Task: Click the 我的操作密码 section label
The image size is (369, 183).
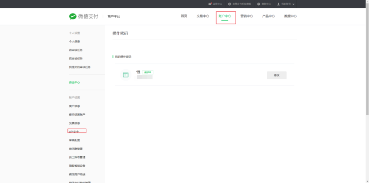Action: pos(123,56)
